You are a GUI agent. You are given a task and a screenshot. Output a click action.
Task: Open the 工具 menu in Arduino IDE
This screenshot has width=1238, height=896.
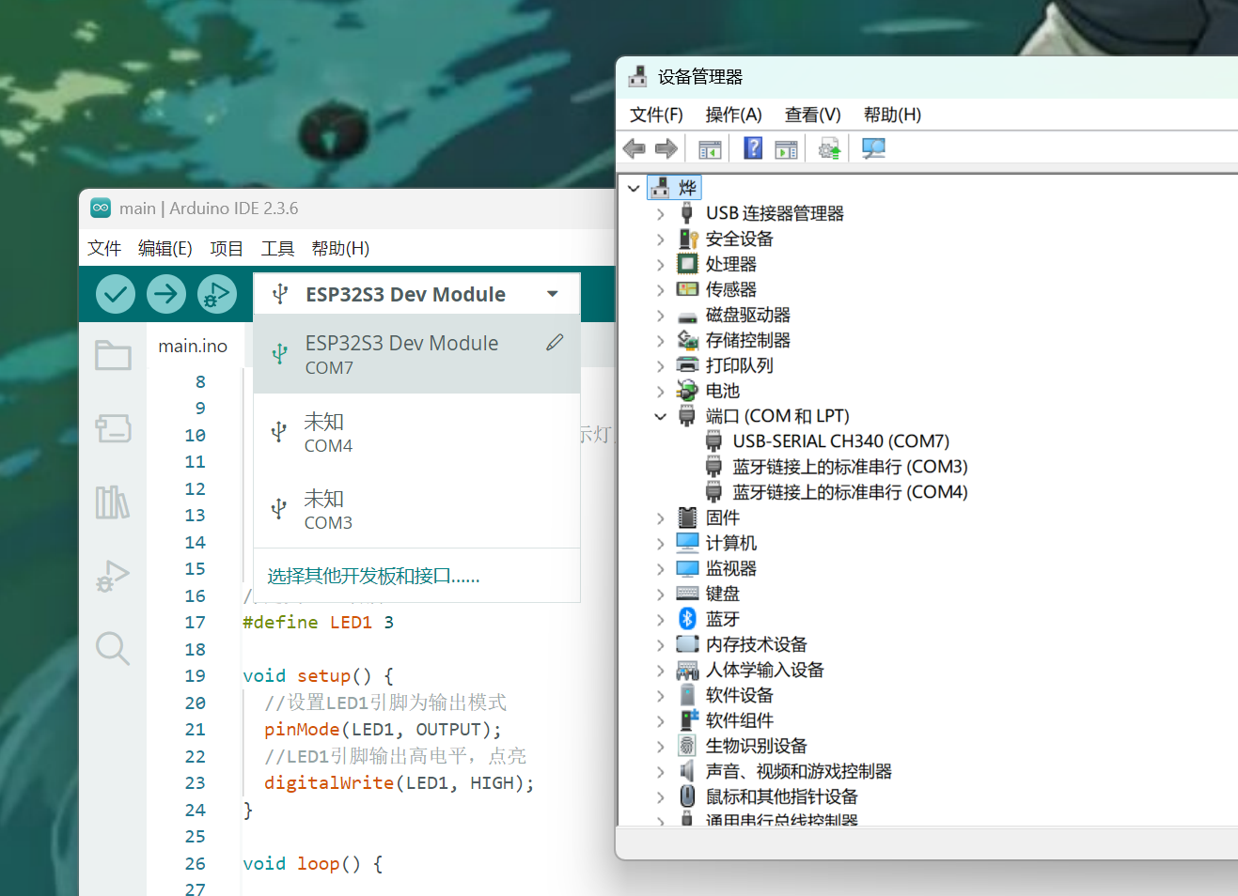[x=277, y=248]
